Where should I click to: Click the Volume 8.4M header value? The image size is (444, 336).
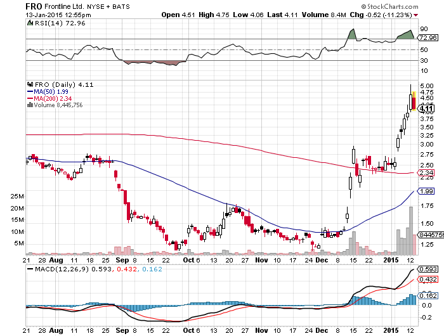click(x=324, y=15)
